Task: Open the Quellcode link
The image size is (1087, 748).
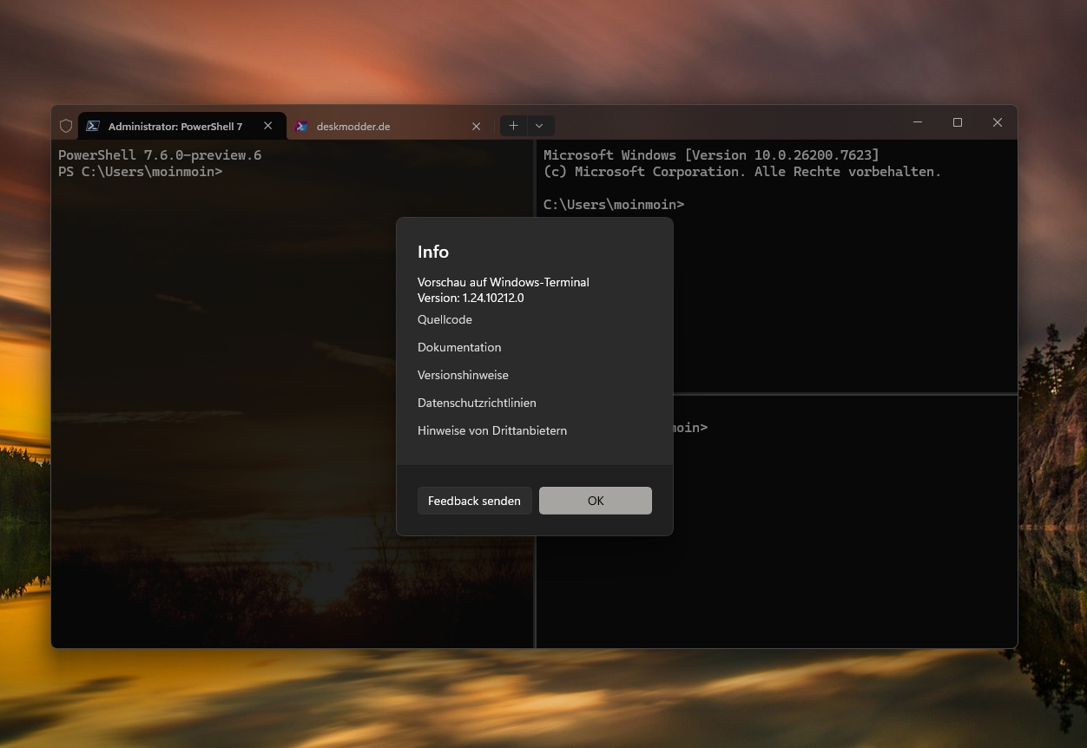Action: (x=445, y=319)
